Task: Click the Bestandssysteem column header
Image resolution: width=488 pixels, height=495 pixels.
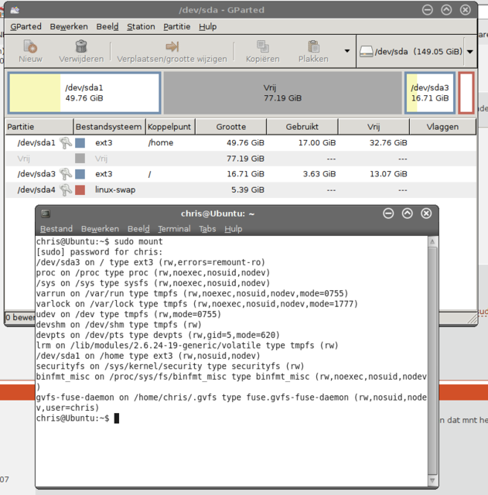Action: point(108,127)
